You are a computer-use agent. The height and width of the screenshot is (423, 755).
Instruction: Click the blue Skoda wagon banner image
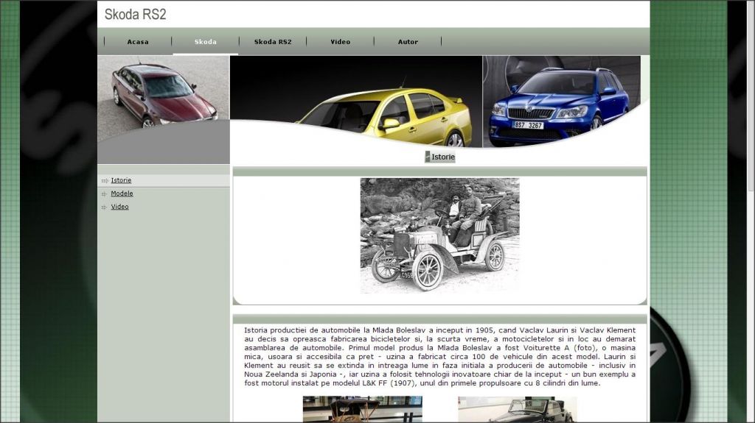click(x=560, y=103)
